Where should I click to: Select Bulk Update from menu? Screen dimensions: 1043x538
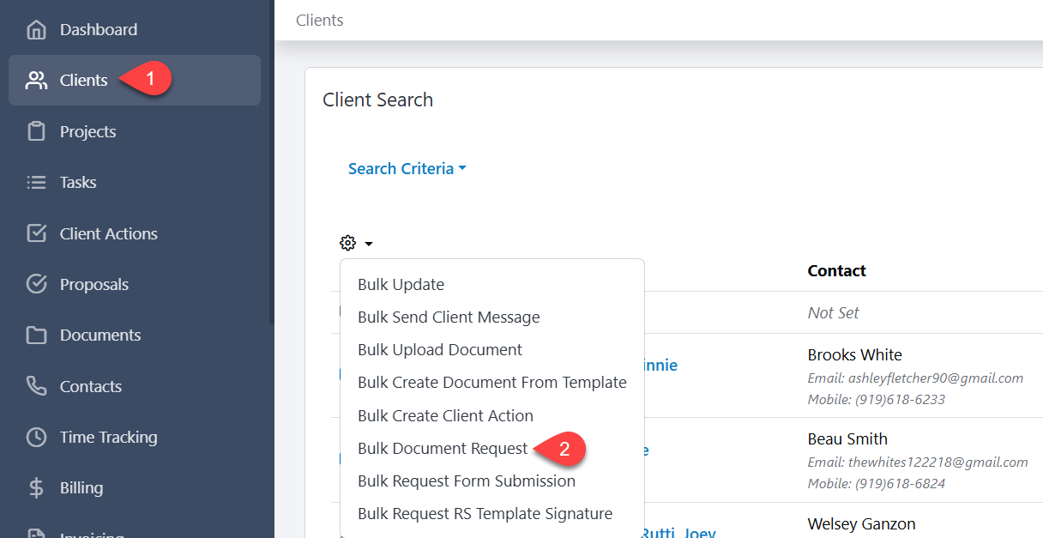pos(401,285)
